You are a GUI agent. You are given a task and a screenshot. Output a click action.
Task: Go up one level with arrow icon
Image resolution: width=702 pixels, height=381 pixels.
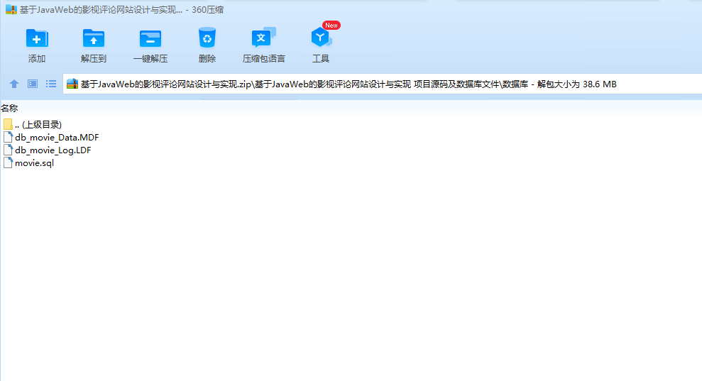(x=14, y=84)
